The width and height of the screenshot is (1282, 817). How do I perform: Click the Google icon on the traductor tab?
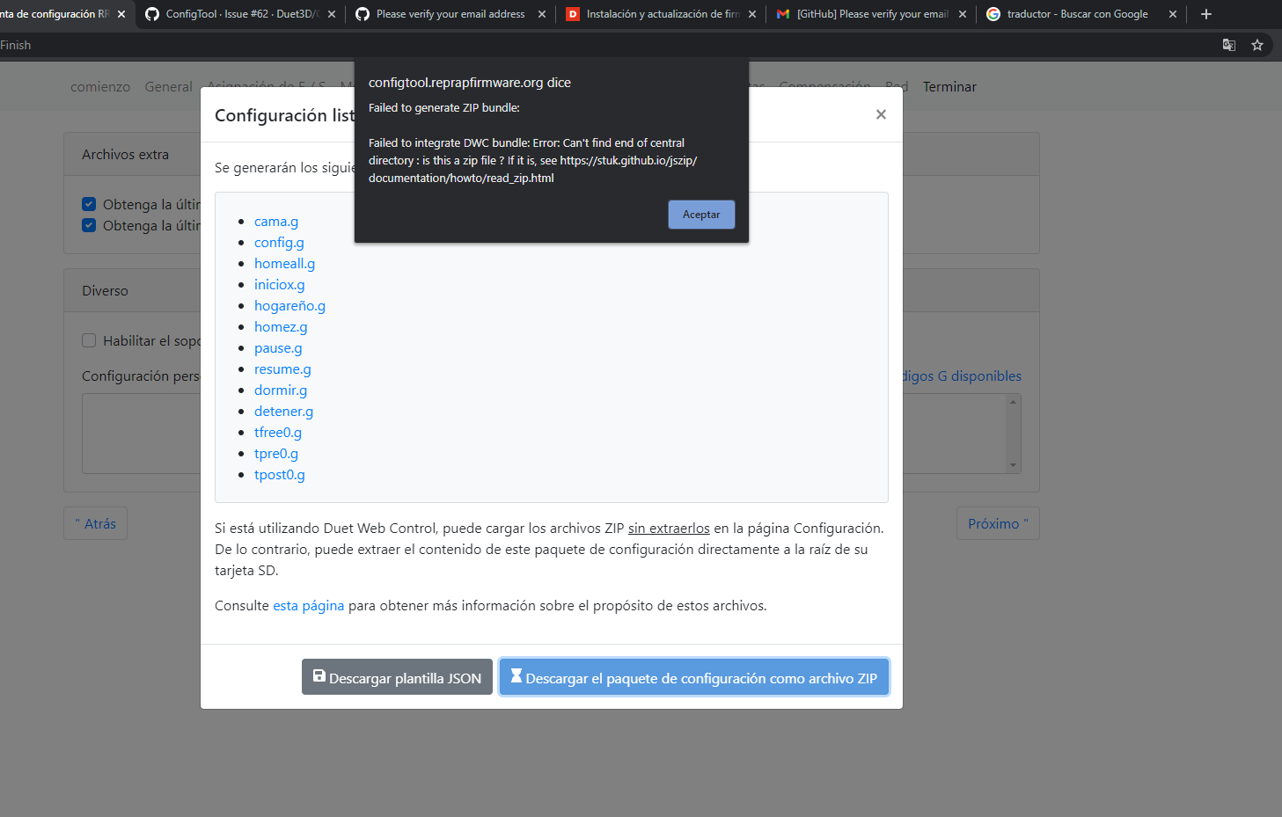(x=993, y=14)
